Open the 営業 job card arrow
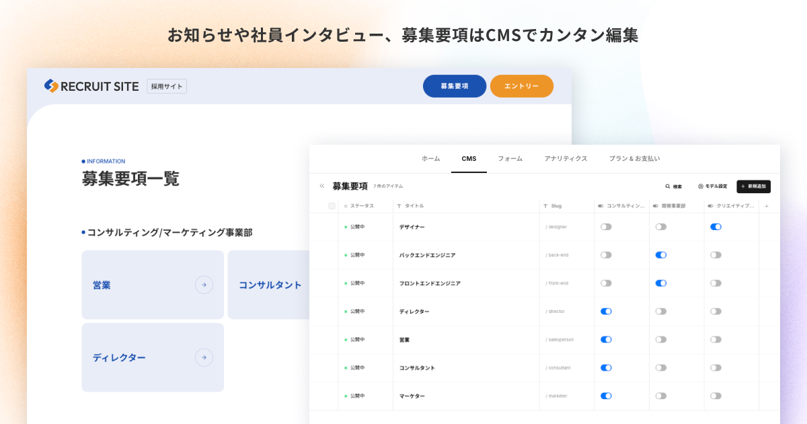807x424 pixels. click(x=203, y=285)
